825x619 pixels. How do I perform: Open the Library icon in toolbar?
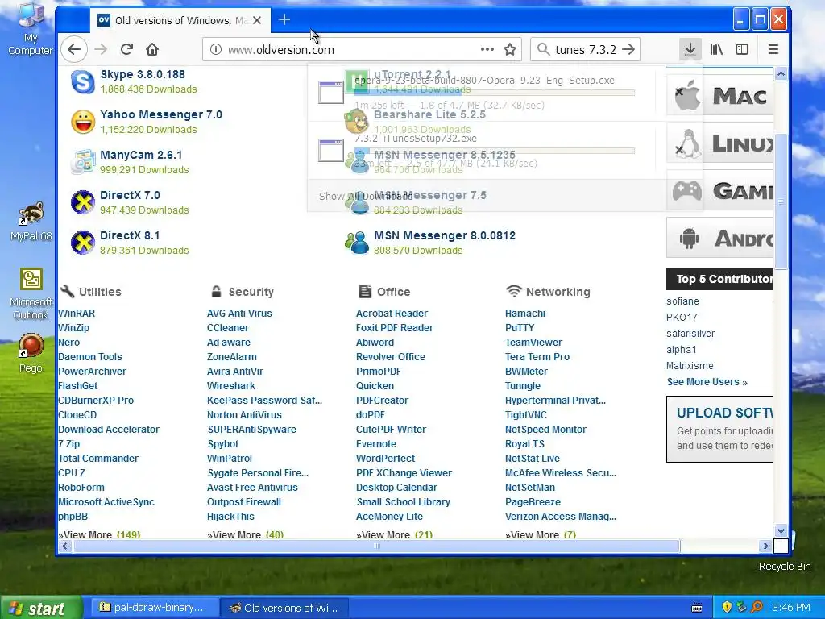click(716, 49)
